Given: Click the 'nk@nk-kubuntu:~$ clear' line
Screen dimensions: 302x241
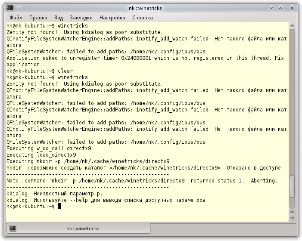Looking at the screenshot, I should 40,71.
